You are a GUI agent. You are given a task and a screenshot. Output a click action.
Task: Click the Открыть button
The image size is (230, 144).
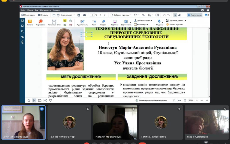click(43, 15)
